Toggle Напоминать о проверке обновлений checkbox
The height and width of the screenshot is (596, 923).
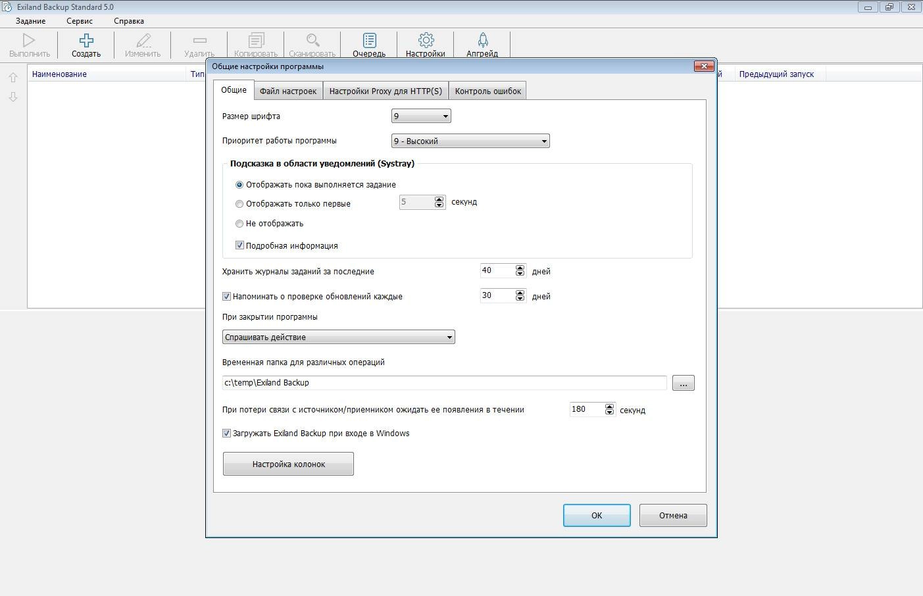click(x=226, y=297)
